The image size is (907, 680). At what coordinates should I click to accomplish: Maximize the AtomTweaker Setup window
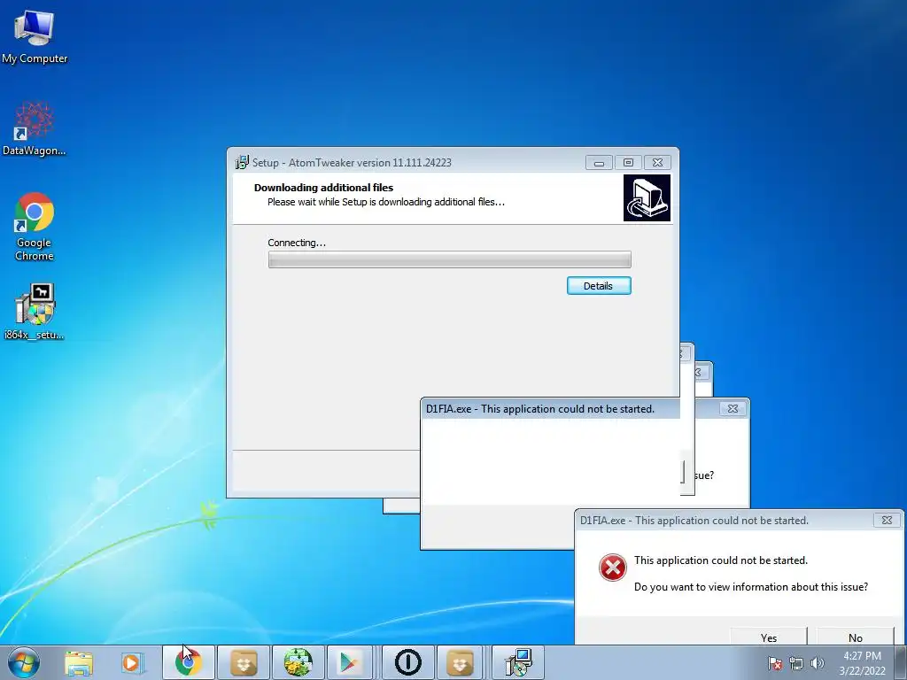(628, 163)
